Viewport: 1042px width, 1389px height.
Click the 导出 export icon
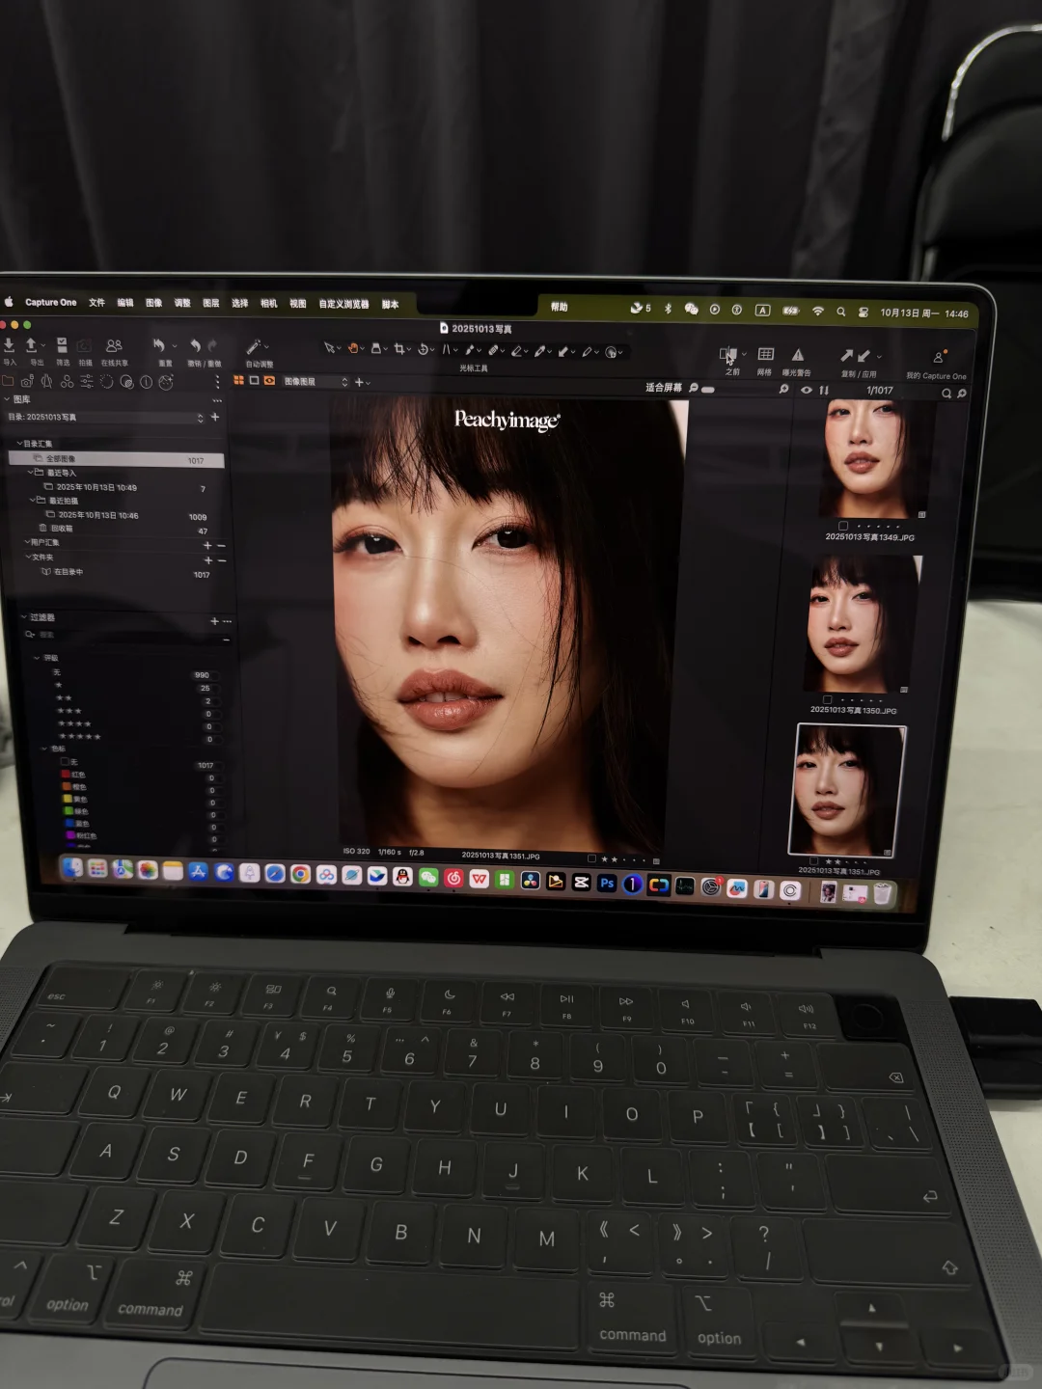[x=32, y=344]
